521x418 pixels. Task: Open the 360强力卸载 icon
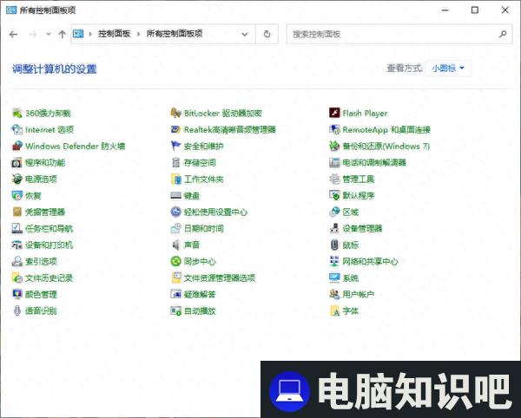click(x=17, y=113)
